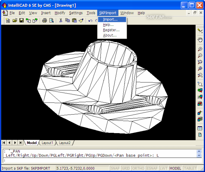Select the redraw pencil tool in right toolbar
This screenshot has height=172, width=205.
[x=200, y=31]
